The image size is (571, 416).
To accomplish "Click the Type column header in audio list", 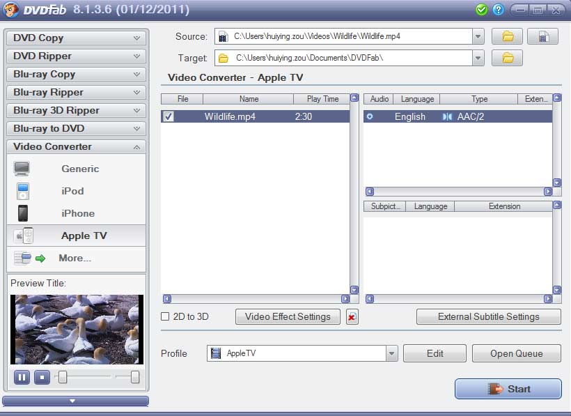I will (479, 99).
